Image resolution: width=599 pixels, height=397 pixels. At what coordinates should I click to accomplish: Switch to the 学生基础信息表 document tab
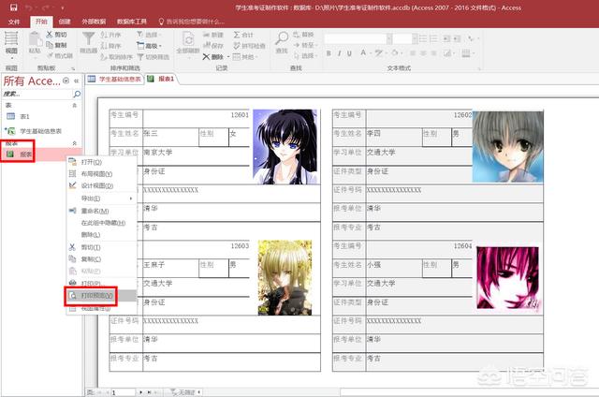[x=114, y=79]
